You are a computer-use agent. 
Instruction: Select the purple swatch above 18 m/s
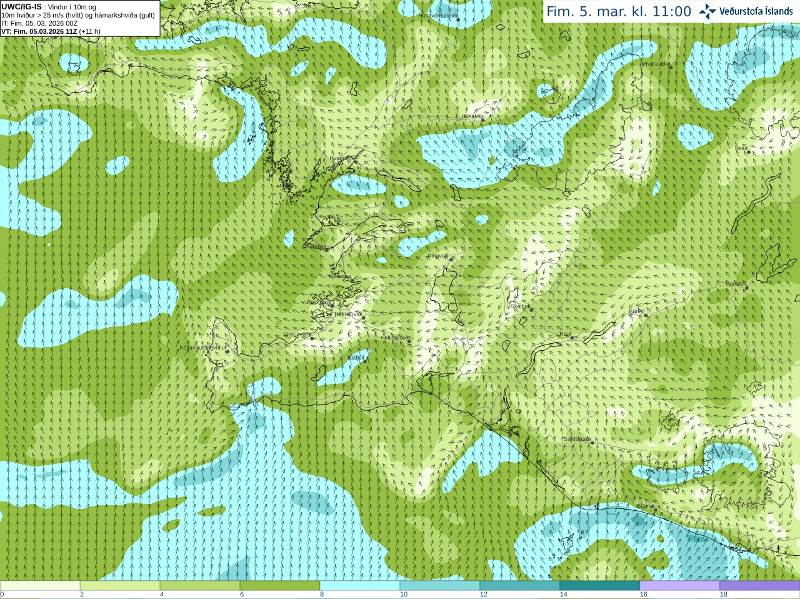(760, 586)
